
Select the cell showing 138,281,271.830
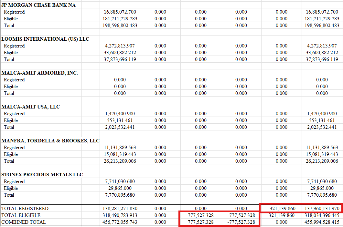point(120,209)
